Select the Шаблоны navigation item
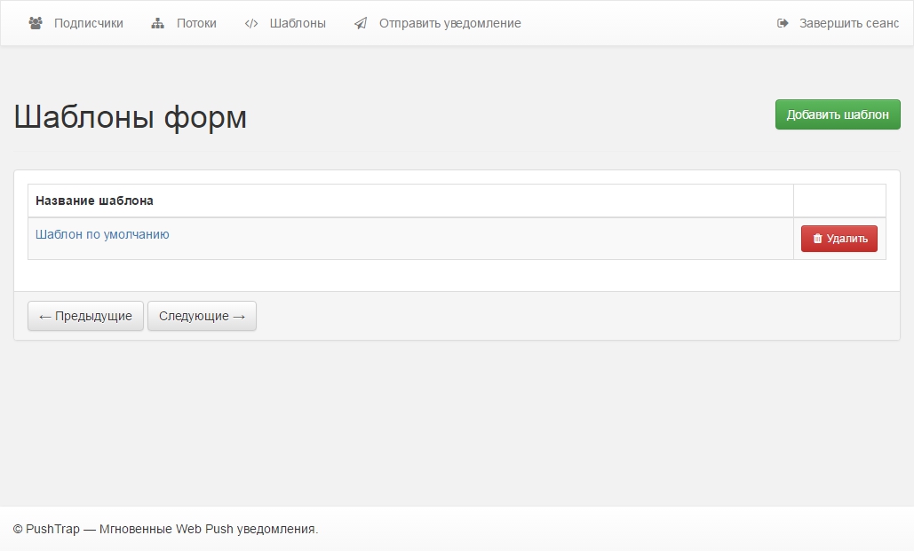Image resolution: width=914 pixels, height=551 pixels. tap(298, 23)
